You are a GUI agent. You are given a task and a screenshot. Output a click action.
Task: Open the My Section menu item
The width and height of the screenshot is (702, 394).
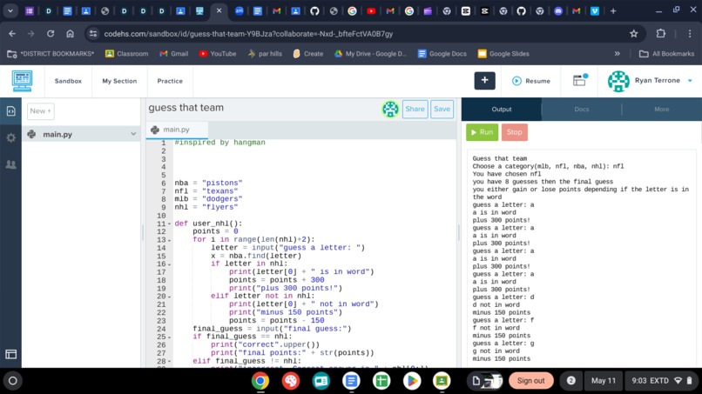[119, 81]
